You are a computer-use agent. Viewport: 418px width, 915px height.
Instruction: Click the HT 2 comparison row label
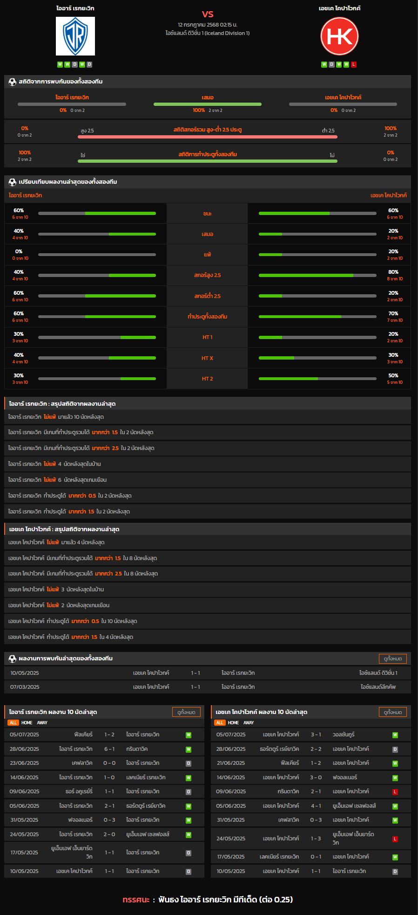pyautogui.click(x=208, y=379)
